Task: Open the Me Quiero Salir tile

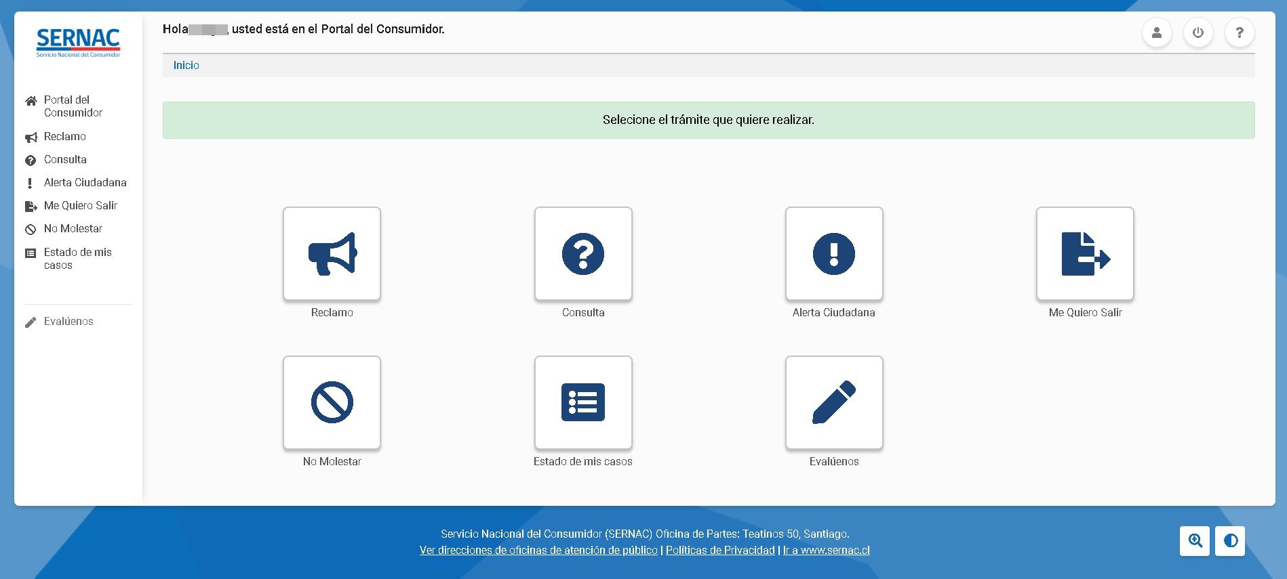Action: coord(1085,253)
